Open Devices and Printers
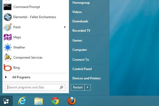159x106 pixels. [x=87, y=78]
